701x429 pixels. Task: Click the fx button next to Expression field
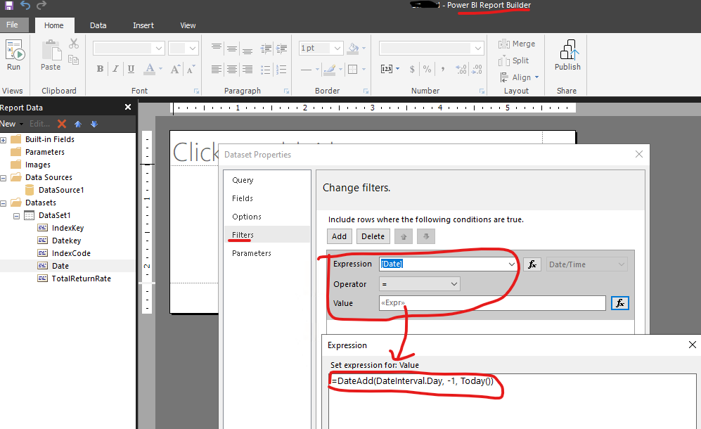click(532, 264)
